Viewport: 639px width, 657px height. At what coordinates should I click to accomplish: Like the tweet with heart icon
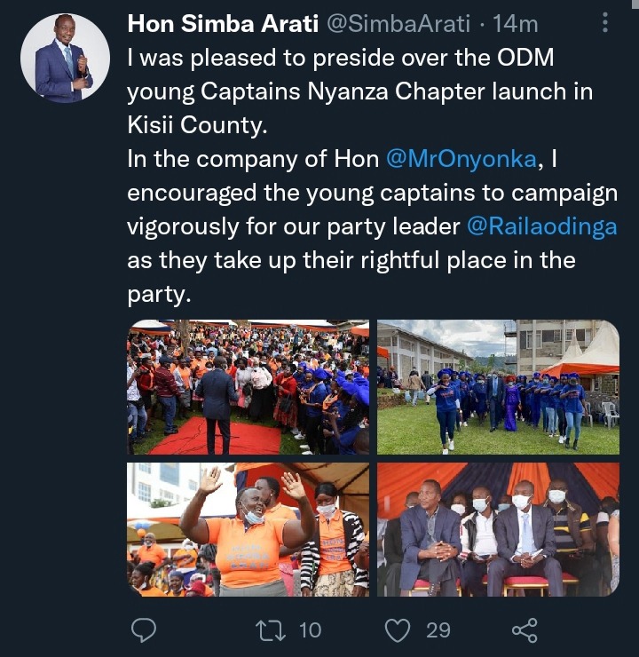tap(398, 630)
